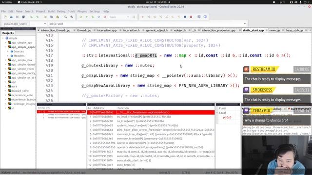This screenshot has height=175, width=312.
Task: Expand the draw2d_cairo project node
Action: (5, 91)
